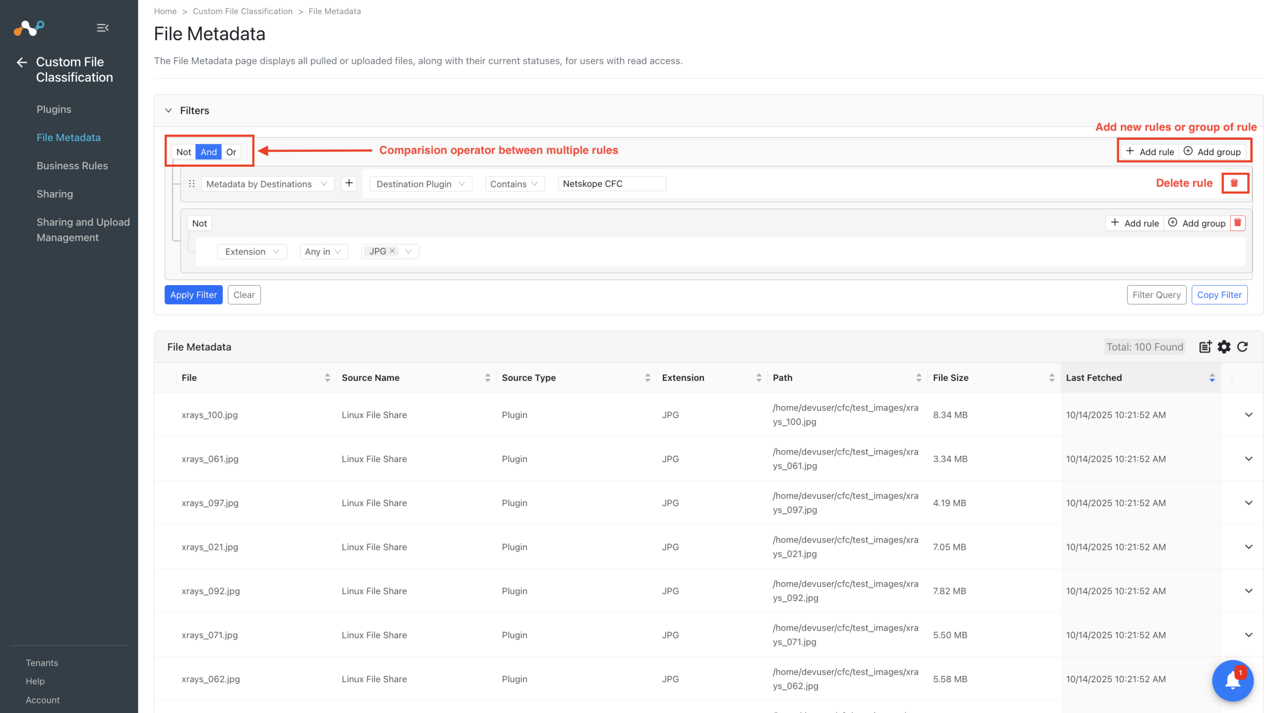Open the notification bell

coord(1232,680)
